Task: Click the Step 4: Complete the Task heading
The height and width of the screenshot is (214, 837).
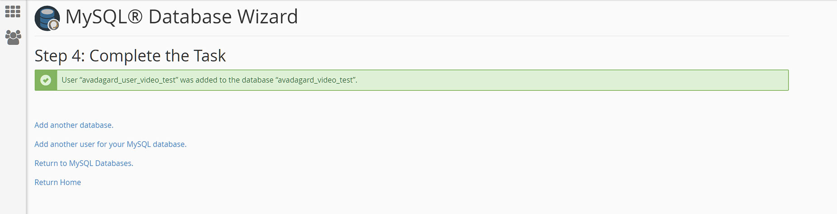Action: tap(130, 56)
